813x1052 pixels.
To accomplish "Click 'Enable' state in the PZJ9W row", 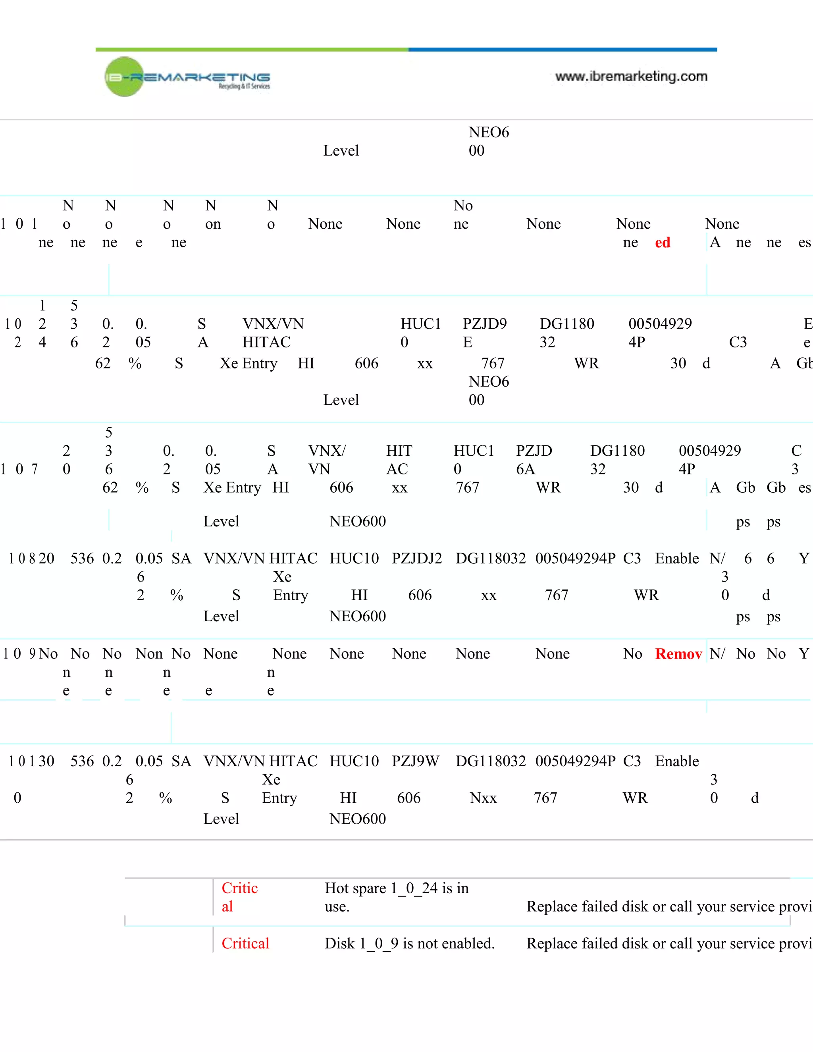I will click(677, 761).
